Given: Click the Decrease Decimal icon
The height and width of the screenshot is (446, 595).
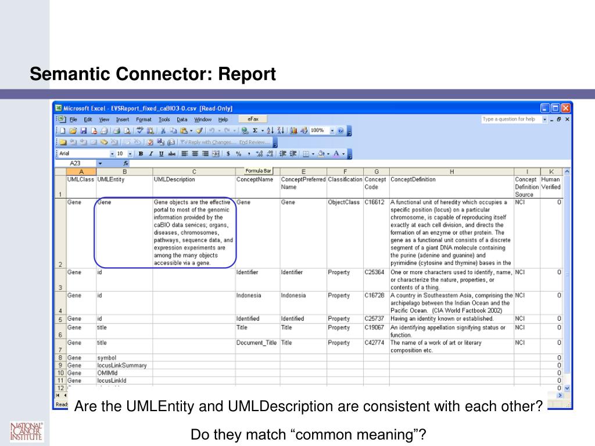Looking at the screenshot, I should [x=270, y=153].
